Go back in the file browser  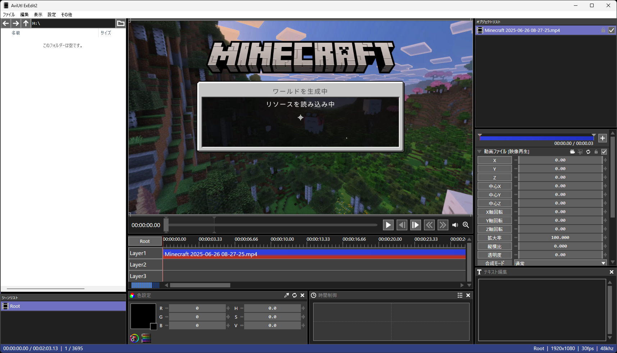tap(6, 23)
